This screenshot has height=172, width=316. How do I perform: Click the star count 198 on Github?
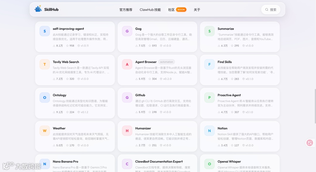coord(154,112)
